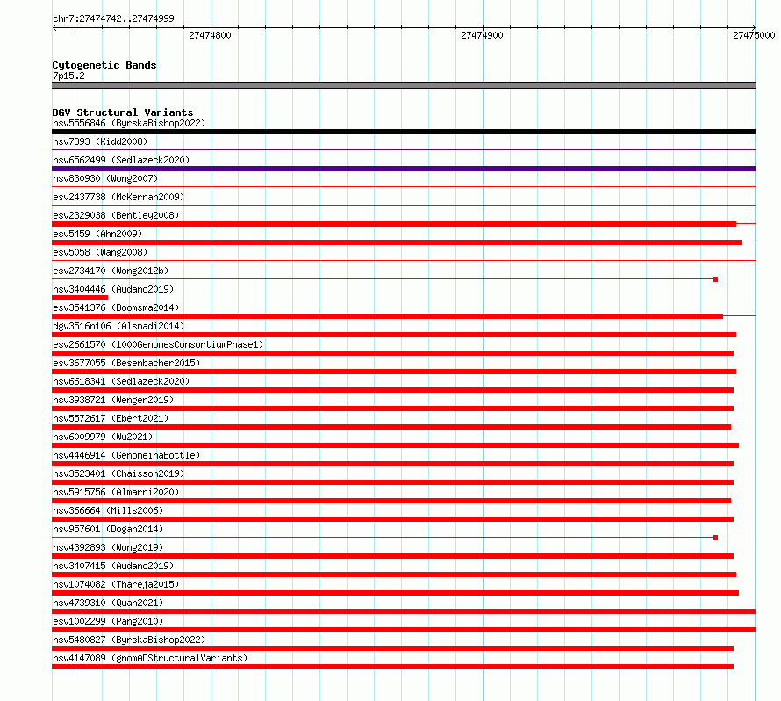Click the DGV Structural Variants track title
Image resolution: width=781 pixels, height=701 pixels.
pyautogui.click(x=123, y=112)
